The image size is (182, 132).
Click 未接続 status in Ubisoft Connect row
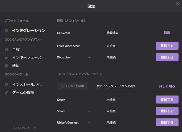click(111, 123)
